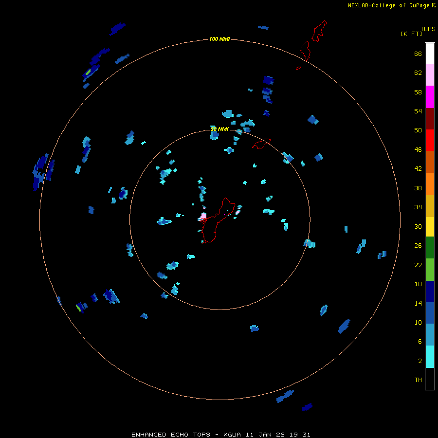Click the legend value 66
The image size is (438, 438).
point(418,54)
